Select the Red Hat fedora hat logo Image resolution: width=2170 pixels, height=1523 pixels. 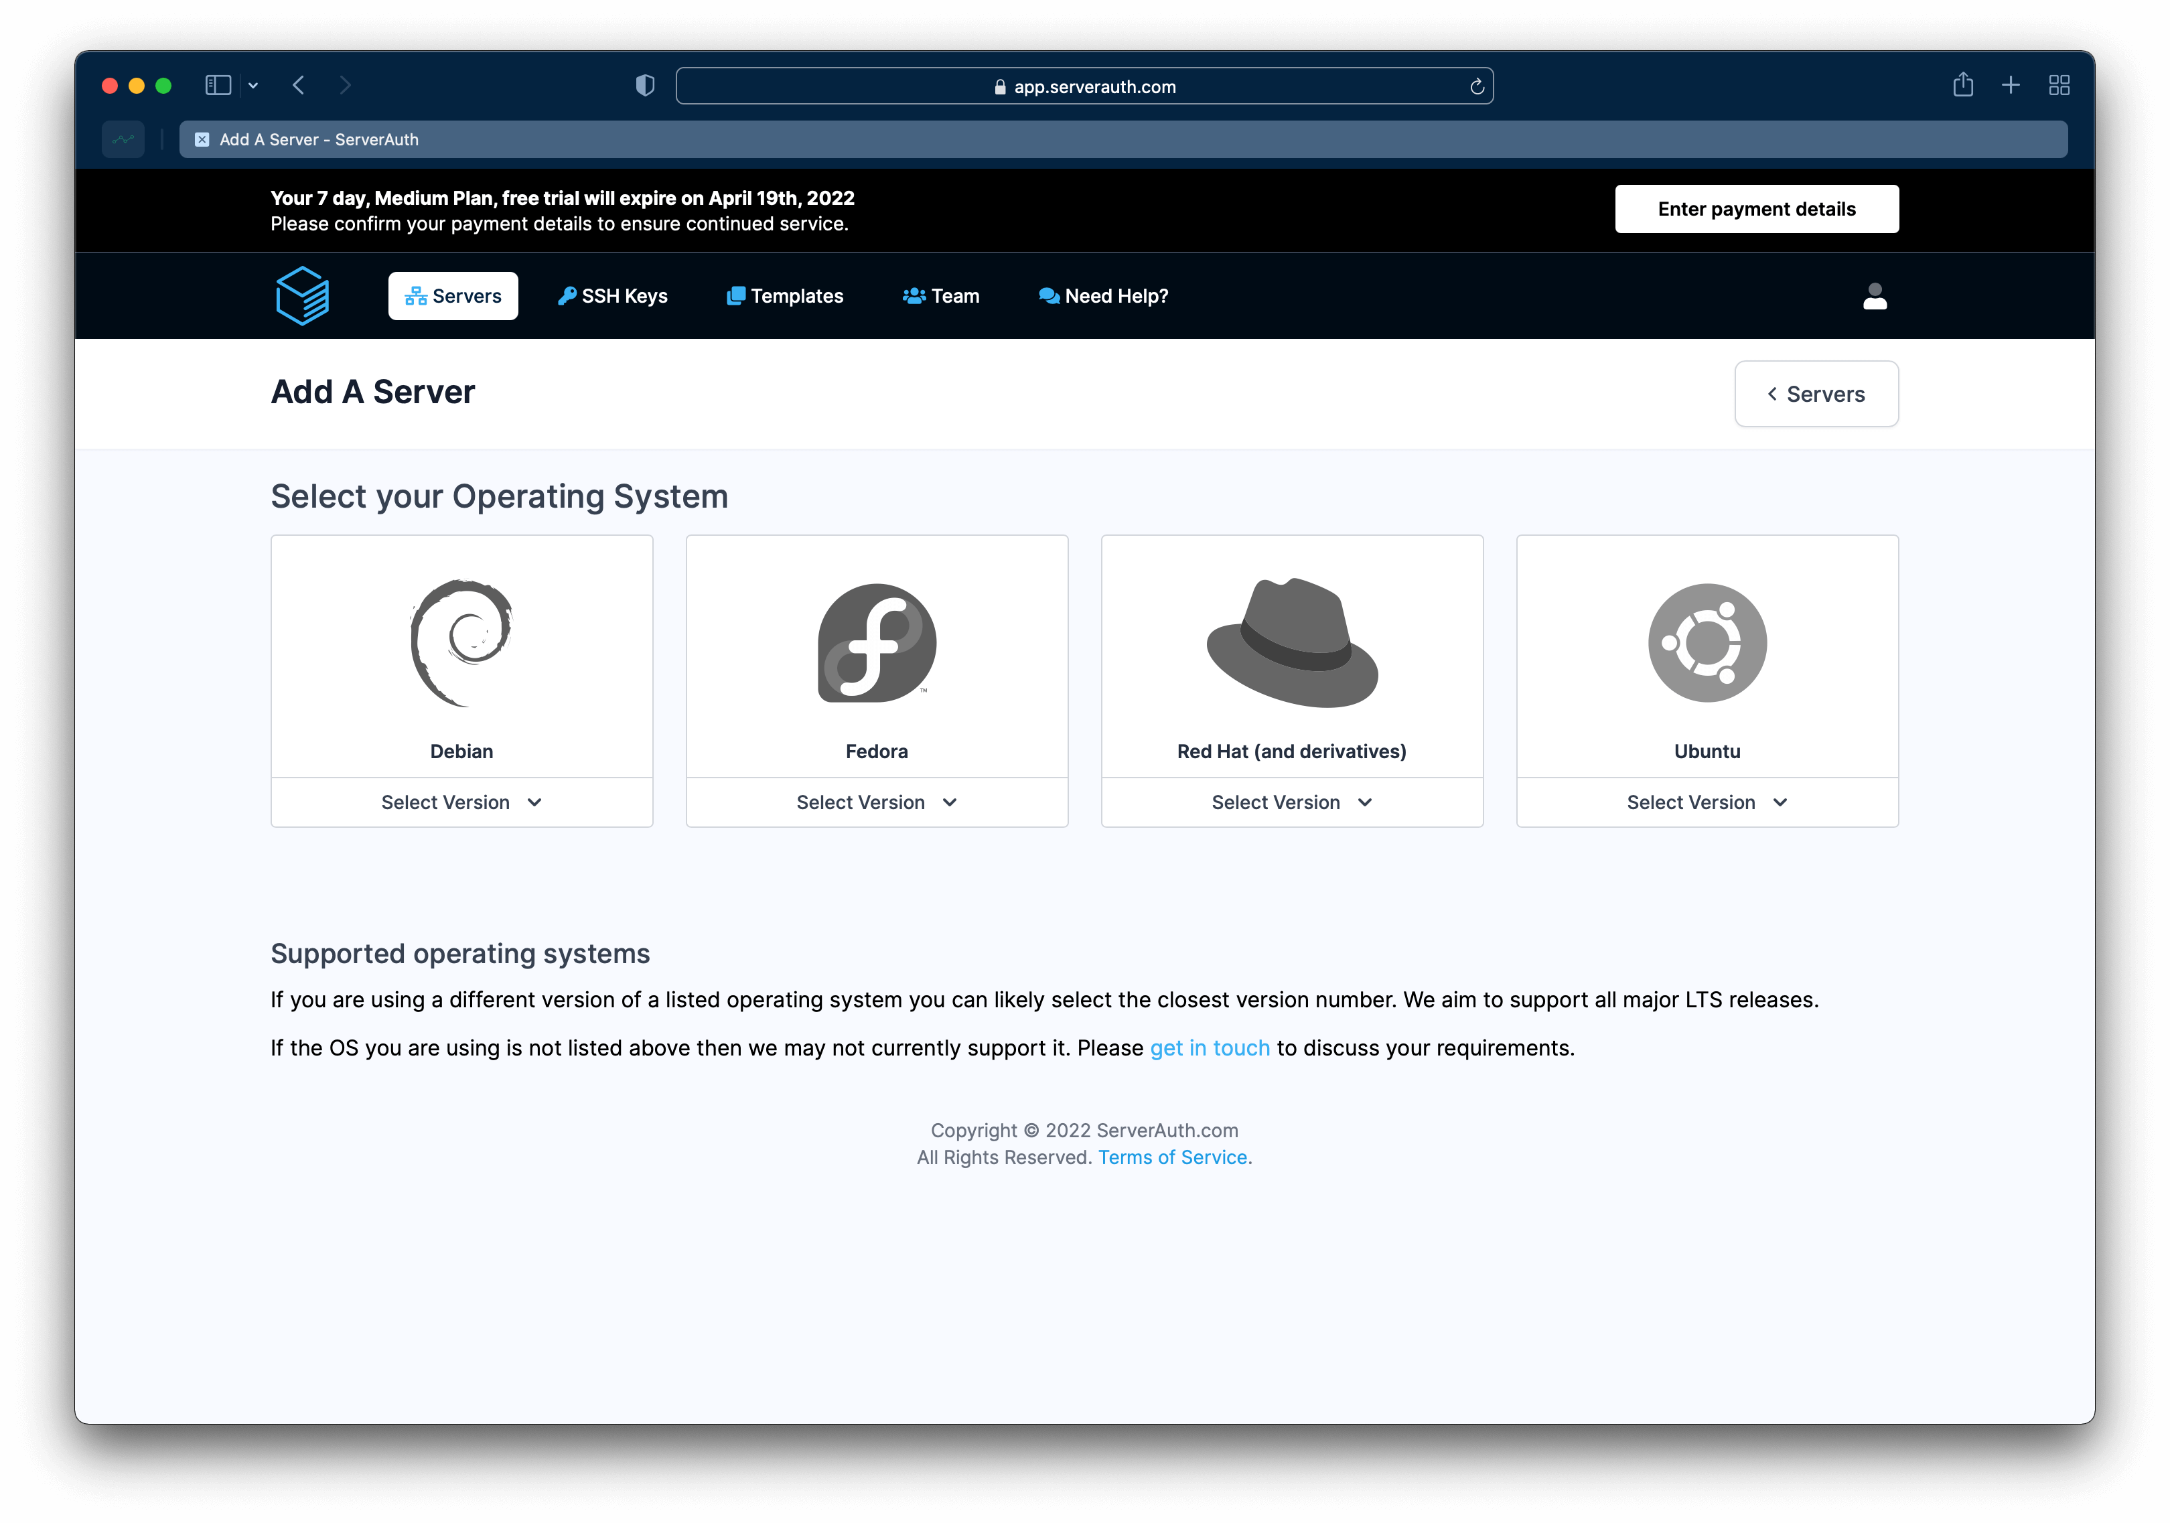click(1292, 643)
